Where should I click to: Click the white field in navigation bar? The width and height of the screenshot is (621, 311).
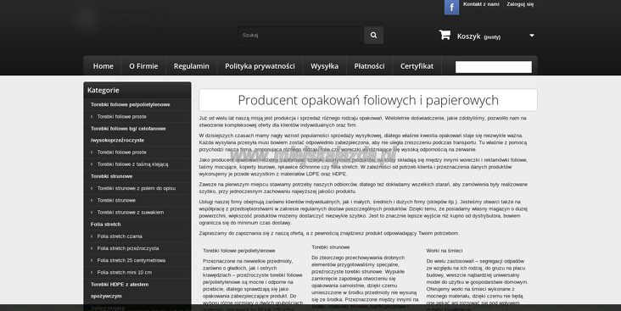coord(494,67)
